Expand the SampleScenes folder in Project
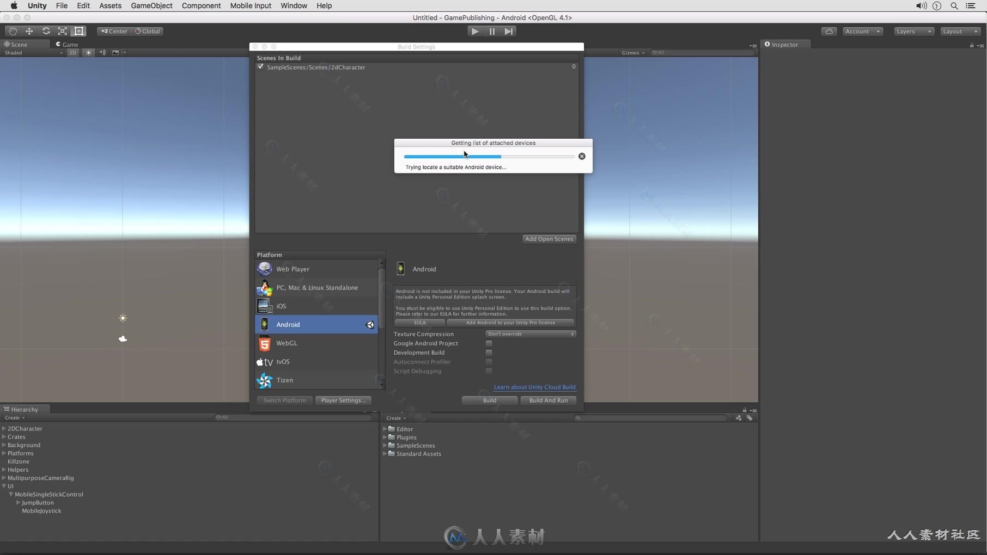The height and width of the screenshot is (555, 987). (385, 445)
